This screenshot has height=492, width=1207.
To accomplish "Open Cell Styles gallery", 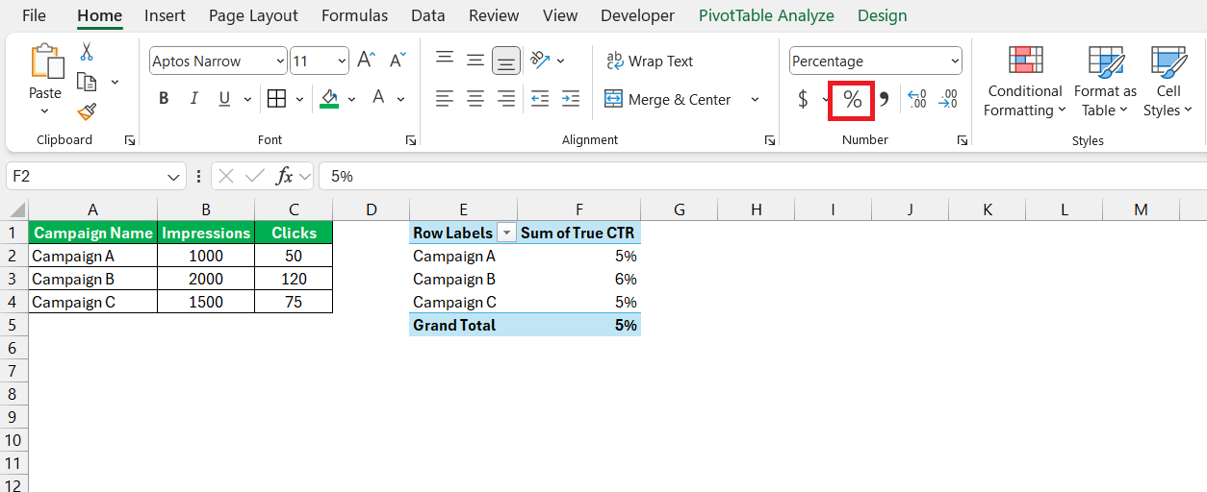I will coord(1168,81).
